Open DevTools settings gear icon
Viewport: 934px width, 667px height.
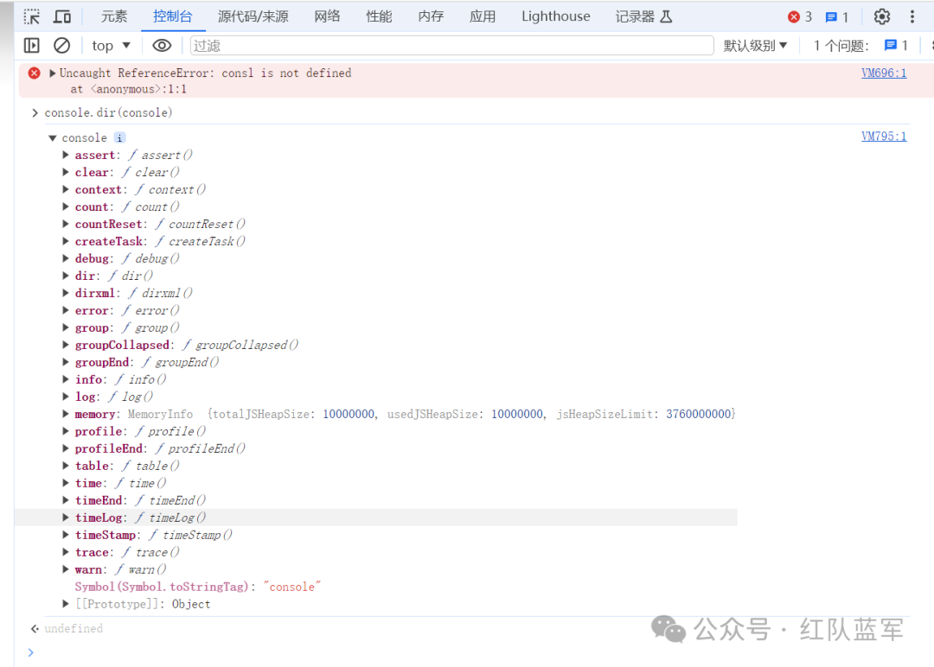881,16
